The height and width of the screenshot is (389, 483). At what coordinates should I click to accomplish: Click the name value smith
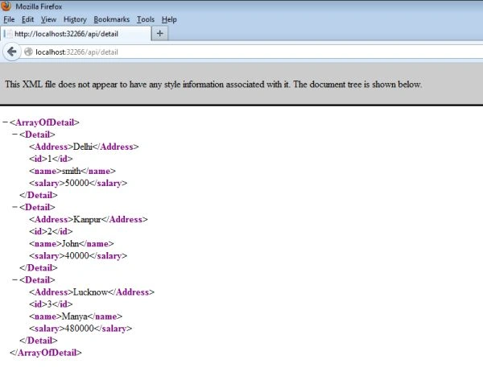(71, 171)
